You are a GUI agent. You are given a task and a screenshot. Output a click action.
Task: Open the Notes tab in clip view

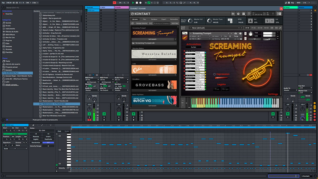pos(33,125)
